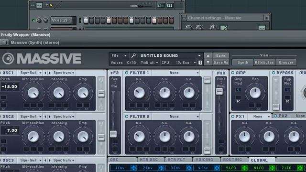This screenshot has width=306, height=172.
Task: Click 1Env crosshair modulation handle
Action: point(133,168)
